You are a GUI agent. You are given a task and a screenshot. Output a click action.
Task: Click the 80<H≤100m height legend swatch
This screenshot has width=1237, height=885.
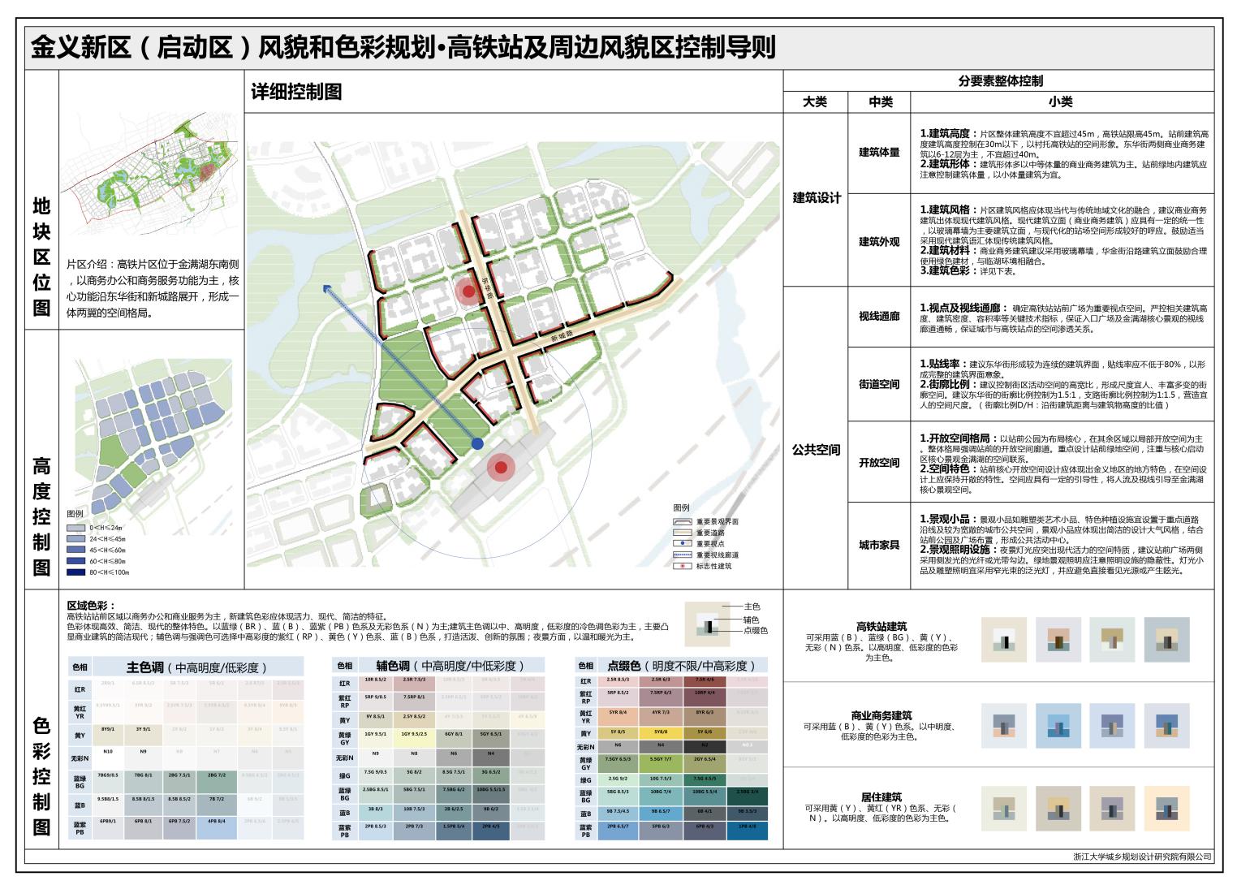76,572
